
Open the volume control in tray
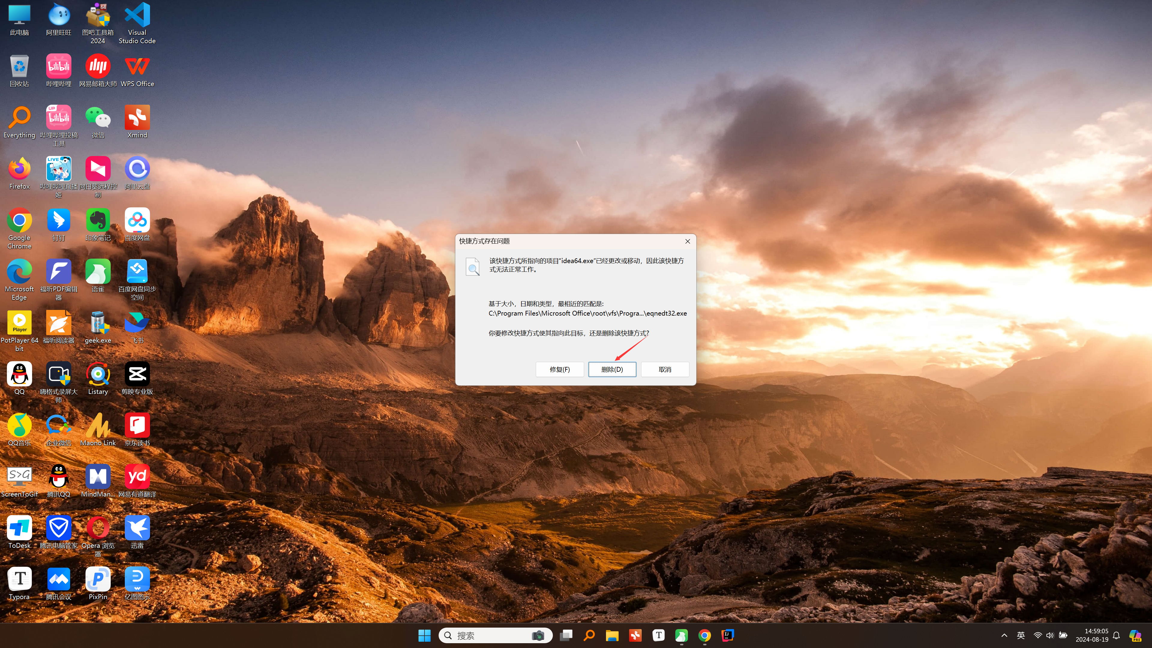(1050, 635)
